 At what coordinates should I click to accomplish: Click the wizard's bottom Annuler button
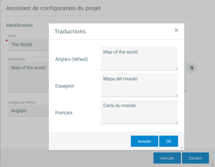[167, 158]
